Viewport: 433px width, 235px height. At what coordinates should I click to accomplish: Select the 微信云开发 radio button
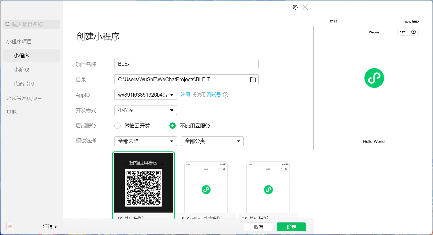click(x=117, y=126)
